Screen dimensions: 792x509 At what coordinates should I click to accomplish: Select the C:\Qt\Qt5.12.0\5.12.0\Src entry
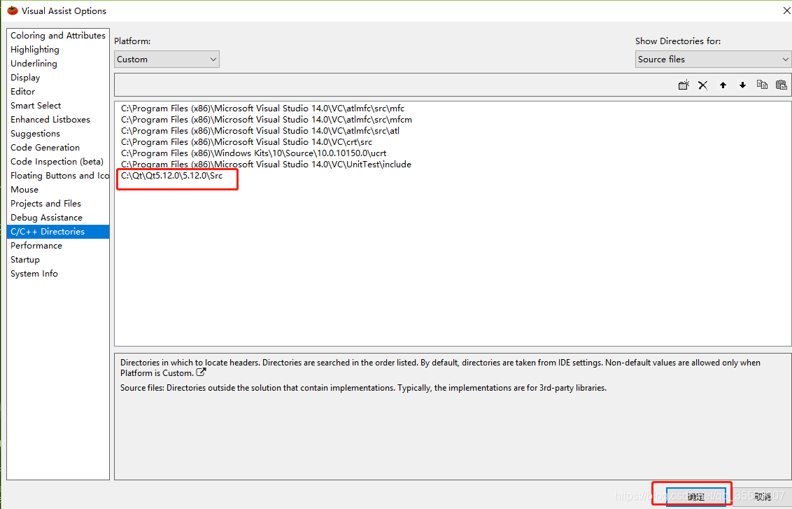click(x=171, y=176)
